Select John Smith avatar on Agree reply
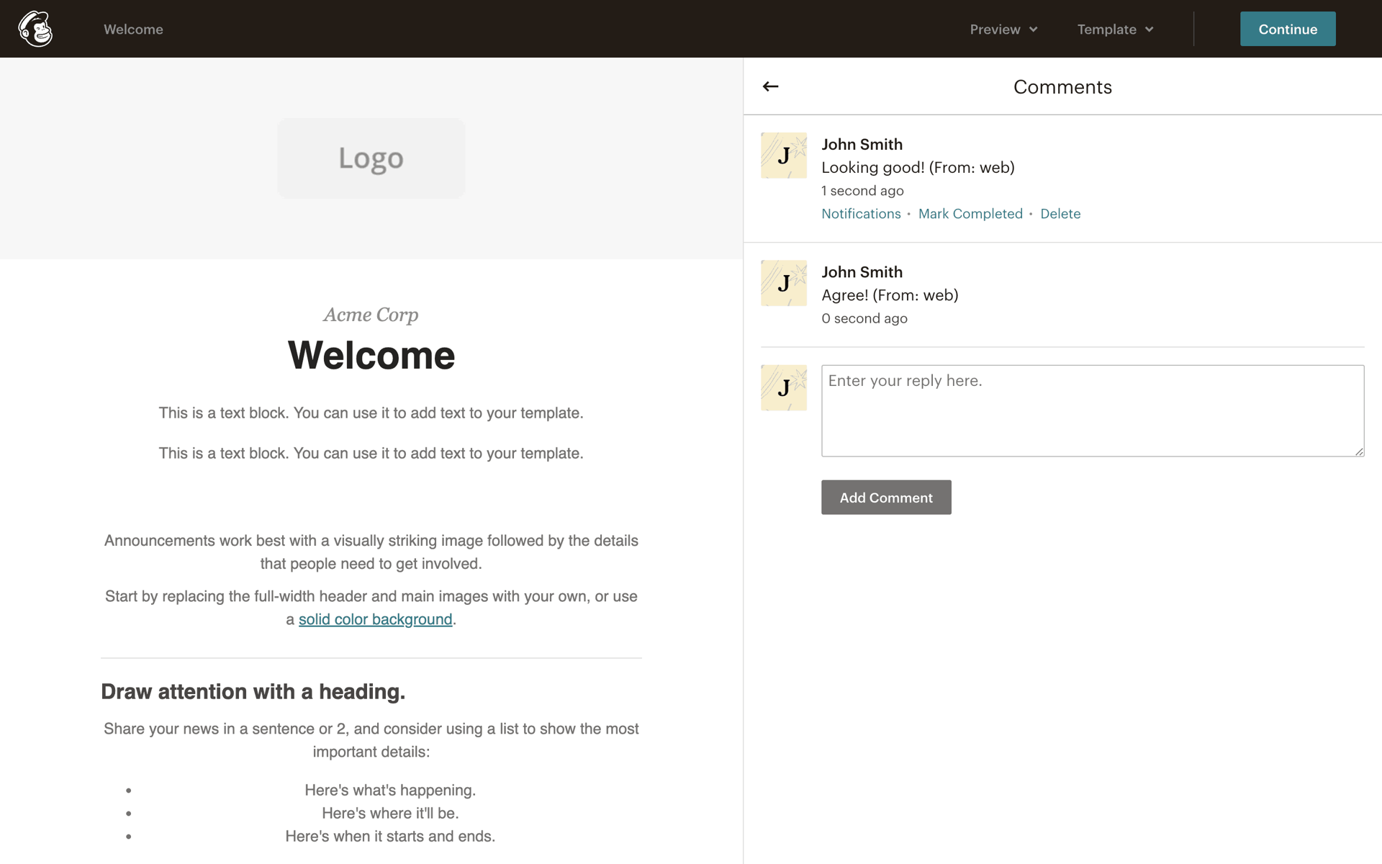This screenshot has width=1382, height=864. (x=784, y=283)
